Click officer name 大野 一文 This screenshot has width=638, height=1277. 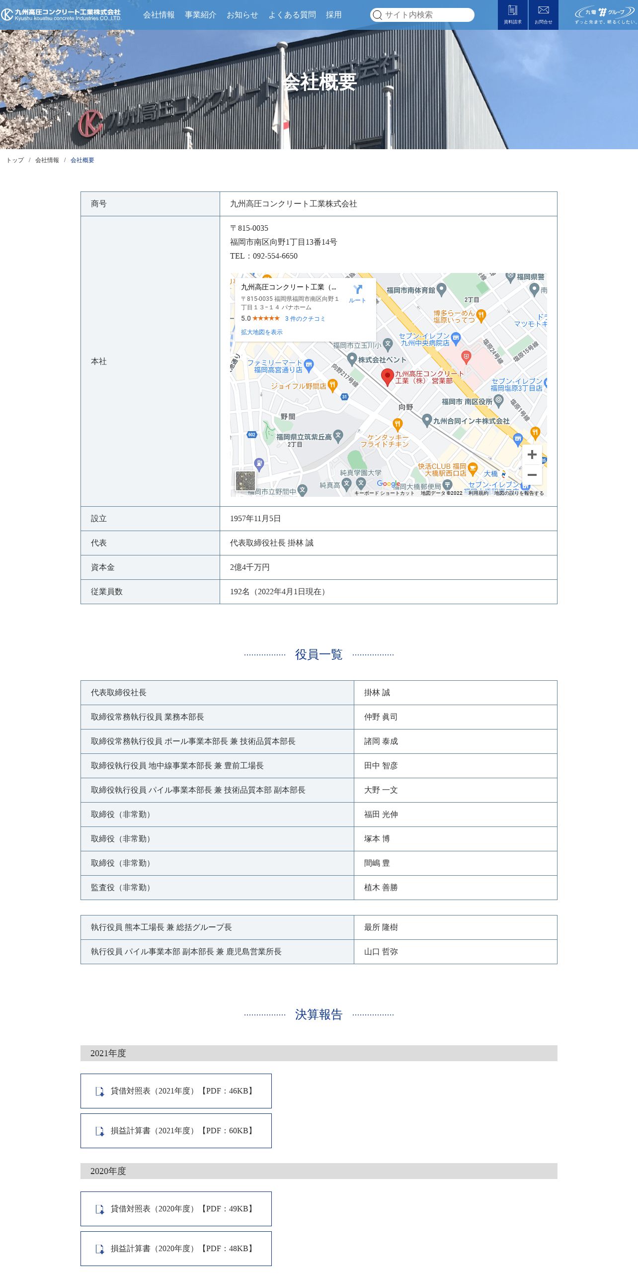tap(381, 790)
